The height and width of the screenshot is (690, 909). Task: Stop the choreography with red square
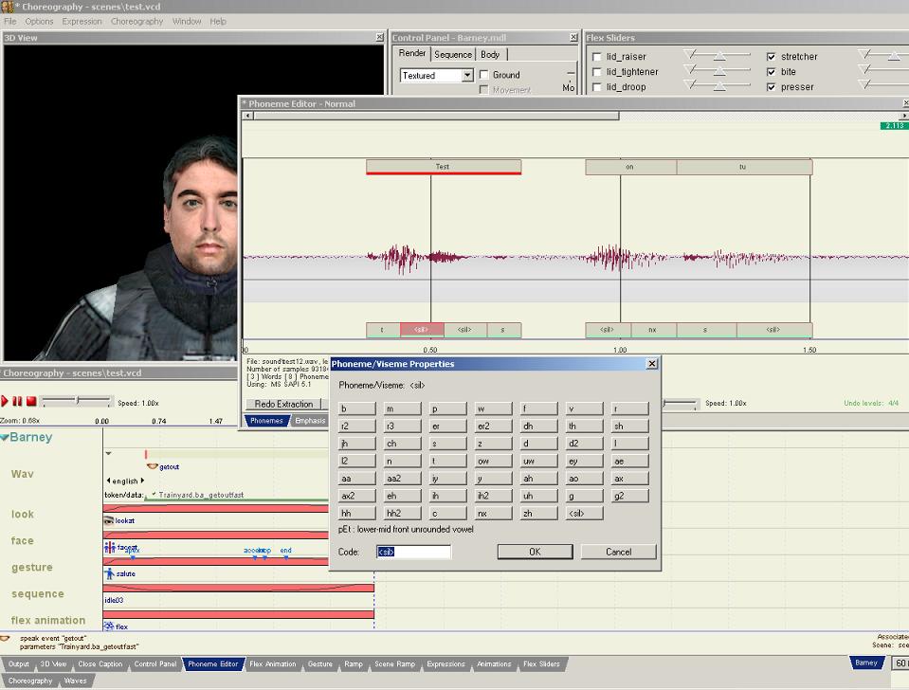(x=31, y=401)
